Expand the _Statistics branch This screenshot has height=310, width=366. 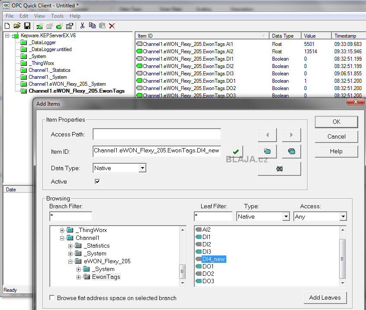click(x=70, y=246)
